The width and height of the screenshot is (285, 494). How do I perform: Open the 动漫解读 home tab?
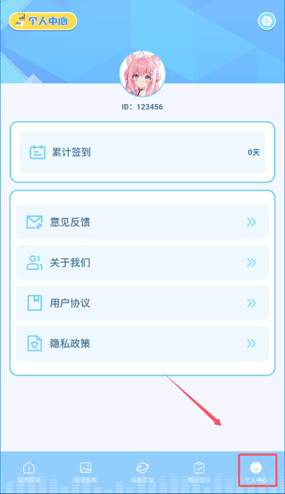pyautogui.click(x=29, y=472)
